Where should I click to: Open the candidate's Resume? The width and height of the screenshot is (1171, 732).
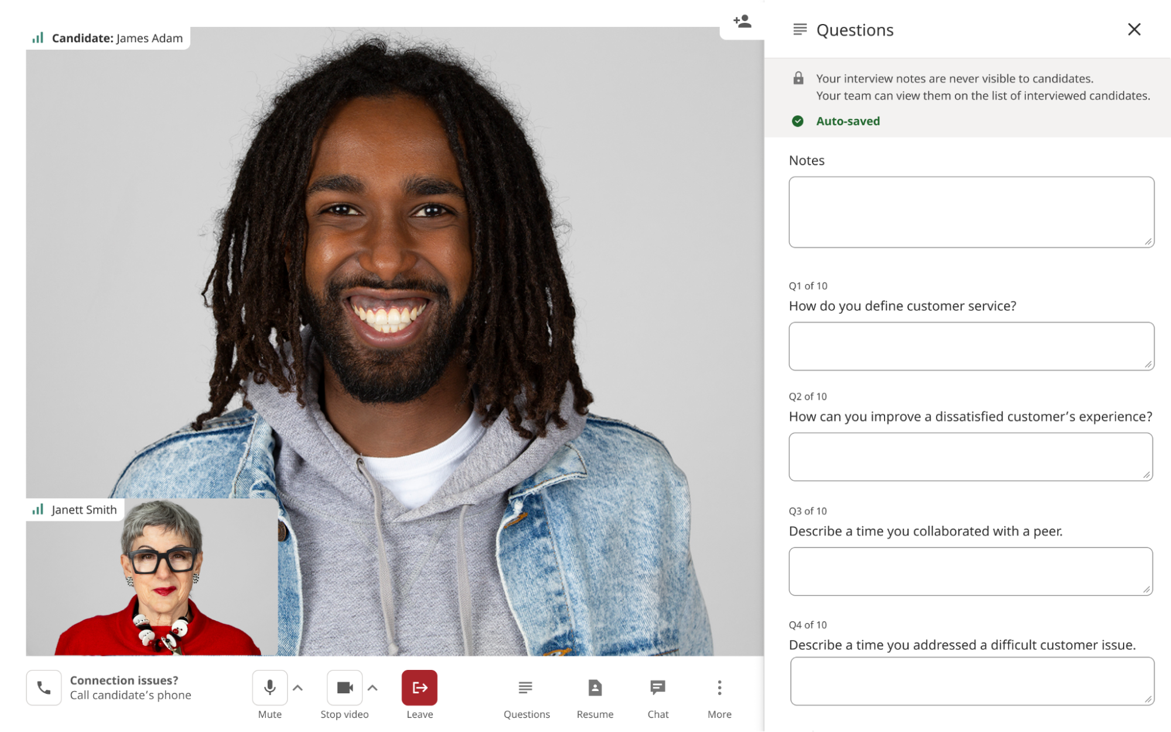tap(595, 694)
